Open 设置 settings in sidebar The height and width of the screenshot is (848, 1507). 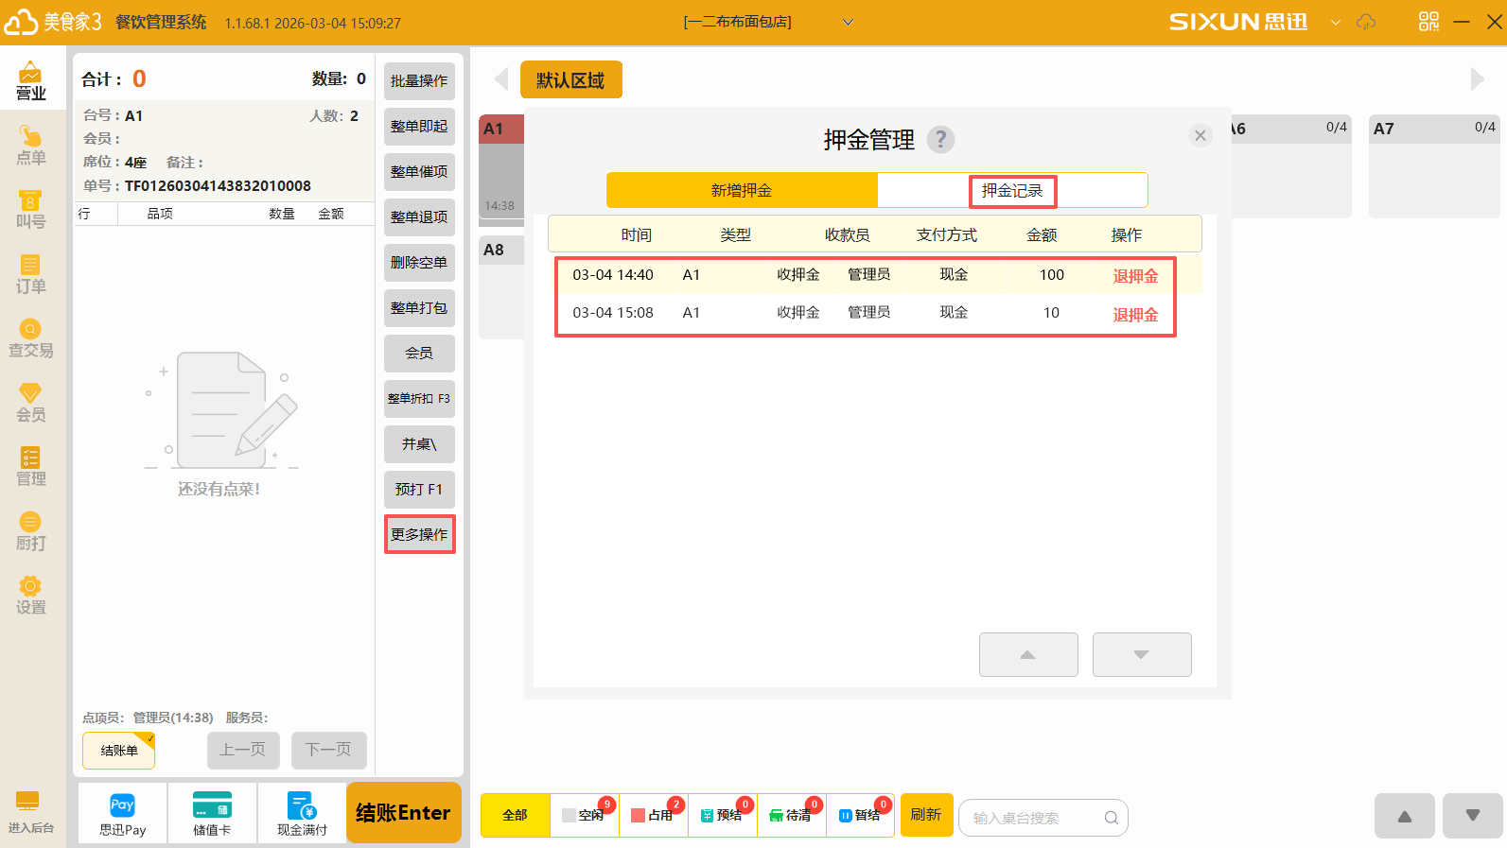click(30, 596)
